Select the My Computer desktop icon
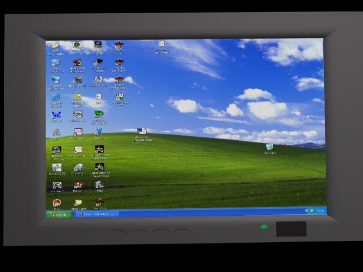Image resolution: width=363 pixels, height=272 pixels. 55,62
